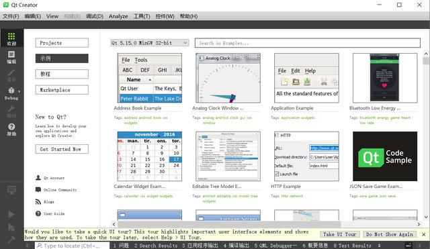Screen dimensions: 430x249
Task: Click the horizontal scrollbar under the examples
Action: tap(265, 224)
